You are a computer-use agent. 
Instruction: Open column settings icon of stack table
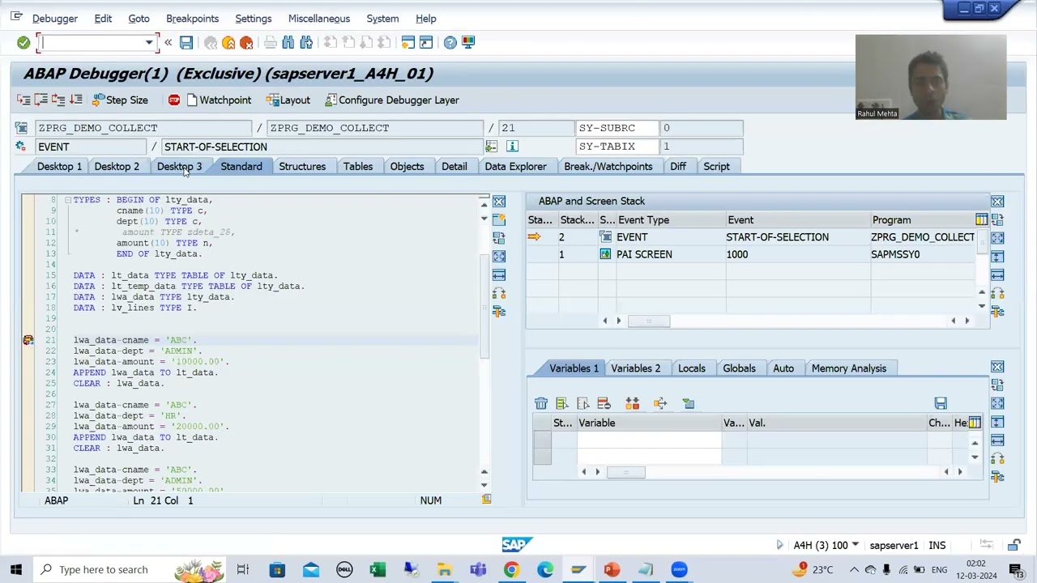(x=981, y=219)
